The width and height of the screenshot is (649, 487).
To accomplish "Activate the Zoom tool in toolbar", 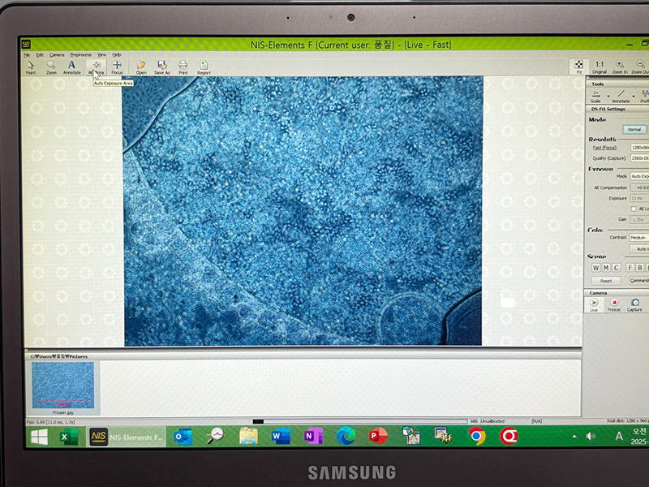I will click(x=51, y=66).
